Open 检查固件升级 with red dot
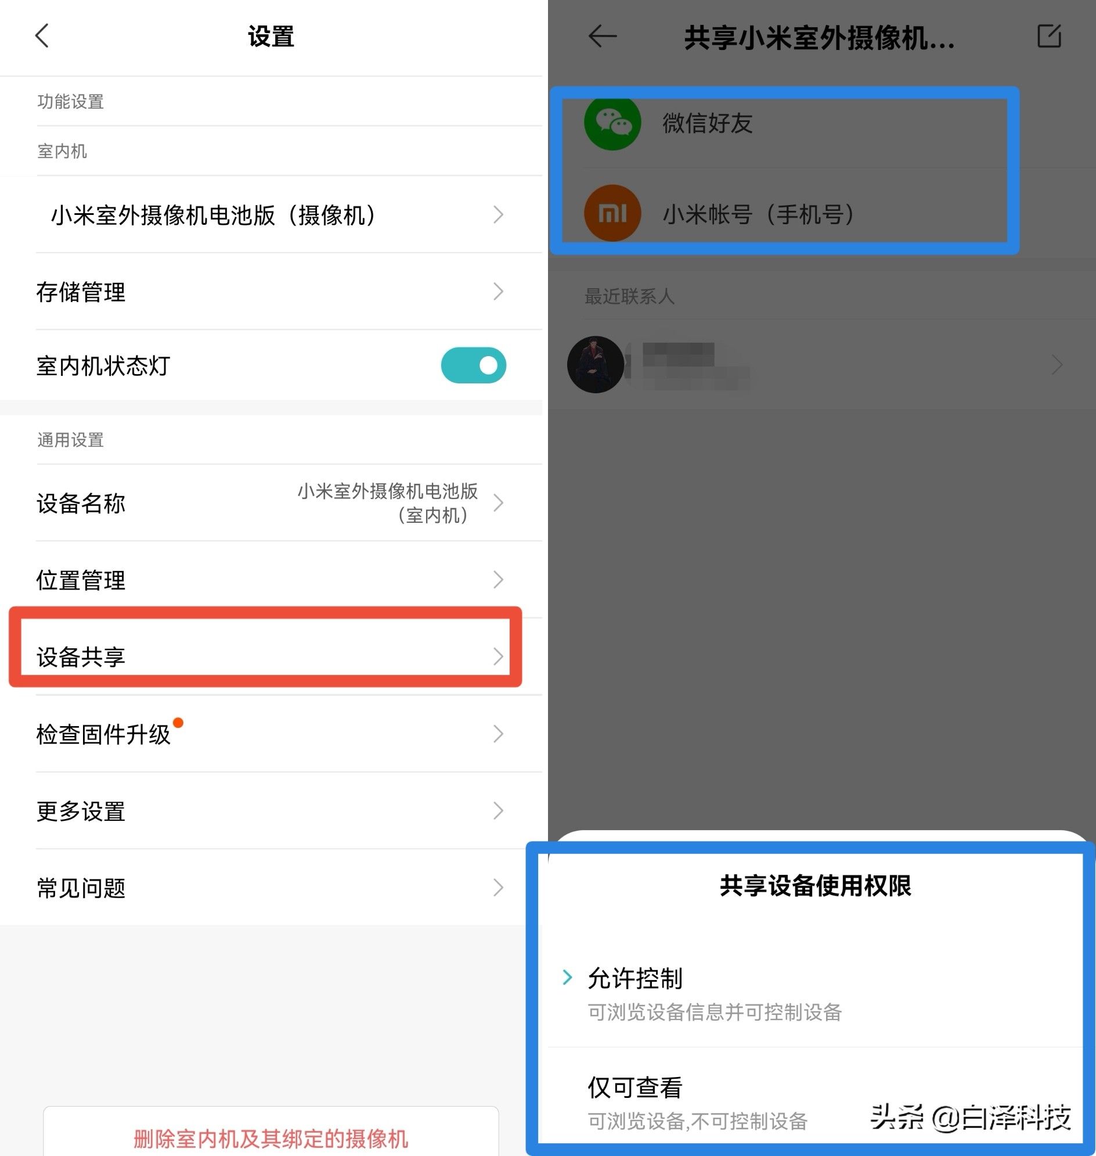Screen dimensions: 1096x1156 (271, 734)
